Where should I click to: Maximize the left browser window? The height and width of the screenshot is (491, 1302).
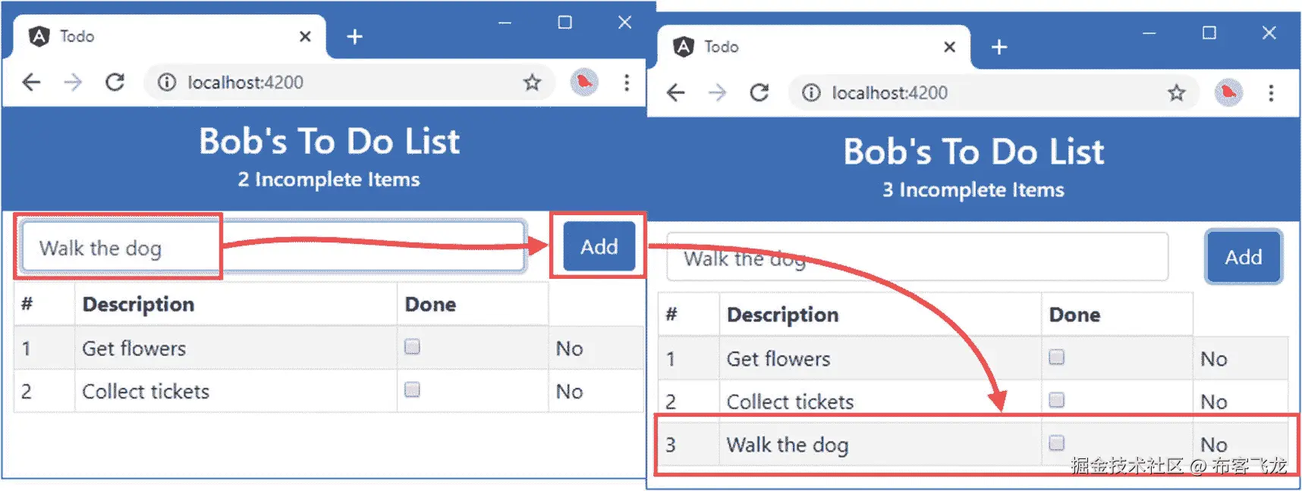coord(565,23)
